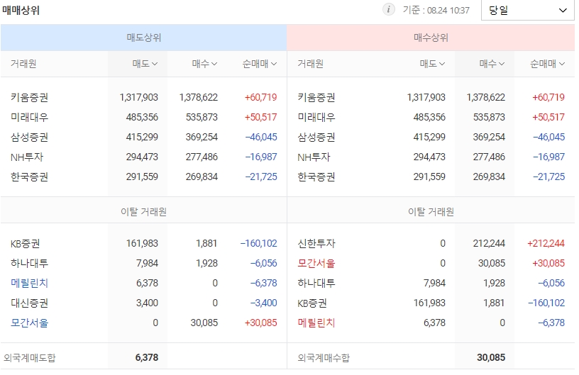Select 한국증권 in the 매도상위 list
Image resolution: width=579 pixels, height=375 pixels.
[x=30, y=177]
